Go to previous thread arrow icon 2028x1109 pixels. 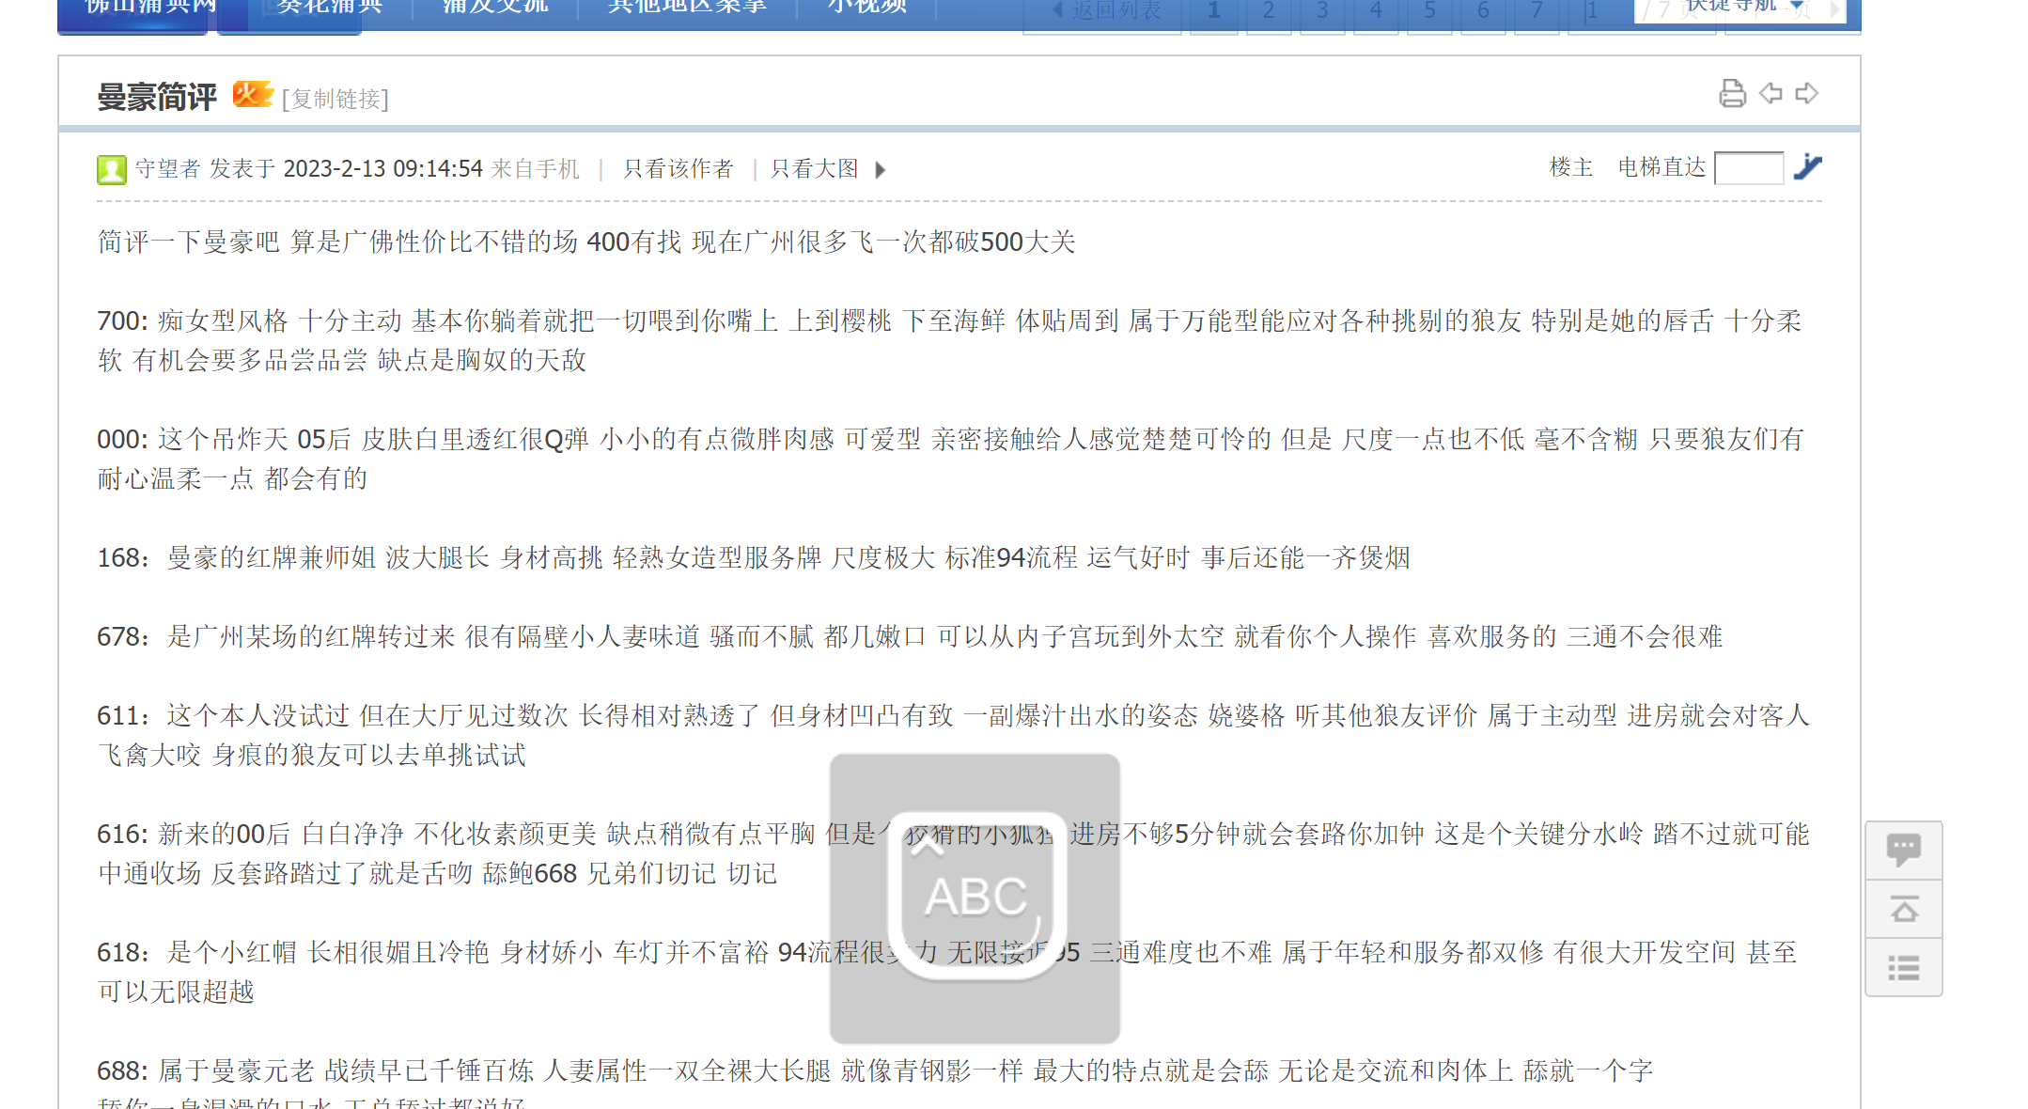[x=1771, y=94]
